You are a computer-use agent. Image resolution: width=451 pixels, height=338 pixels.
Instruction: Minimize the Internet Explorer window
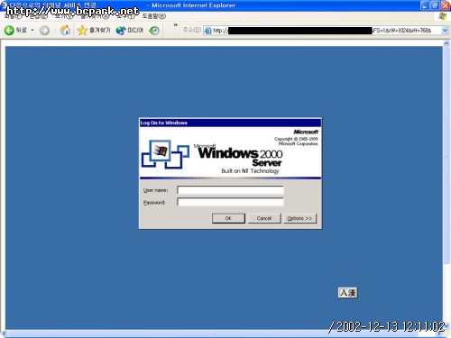[425, 5]
